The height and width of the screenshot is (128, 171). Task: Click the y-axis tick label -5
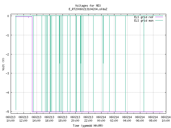[7, 111]
